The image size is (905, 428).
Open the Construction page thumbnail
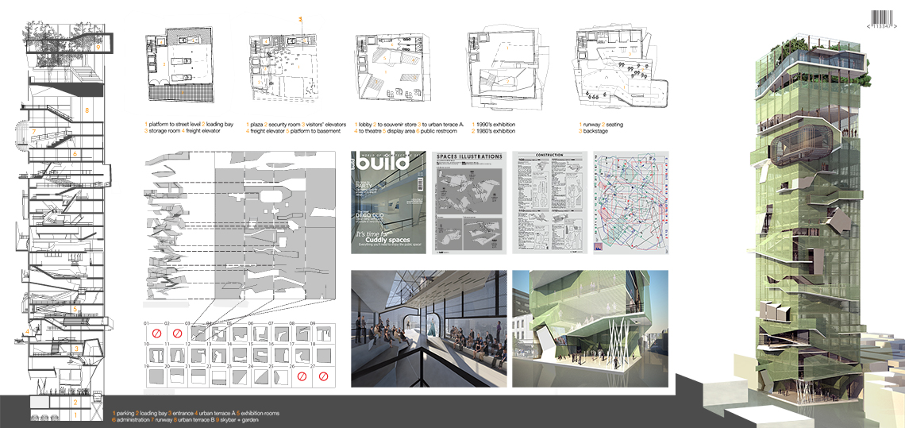click(549, 202)
